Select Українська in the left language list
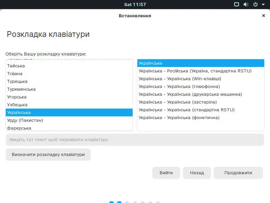 point(69,113)
